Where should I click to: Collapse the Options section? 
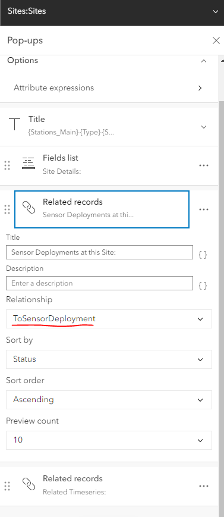[x=204, y=61]
